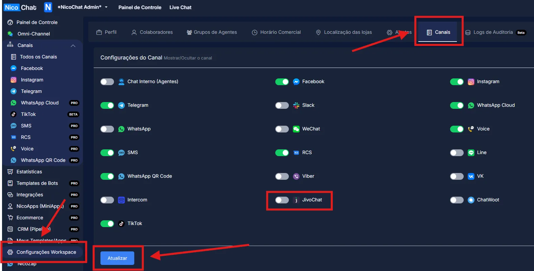Click the JivoChat logo icon
This screenshot has width=534, height=271.
pyautogui.click(x=296, y=200)
